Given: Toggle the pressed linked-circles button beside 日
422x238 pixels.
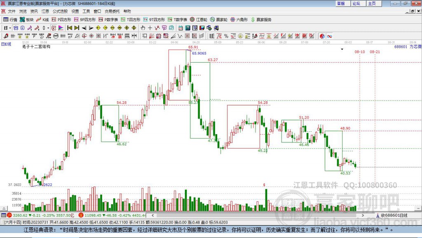Looking at the screenshot, I should 16,28.
